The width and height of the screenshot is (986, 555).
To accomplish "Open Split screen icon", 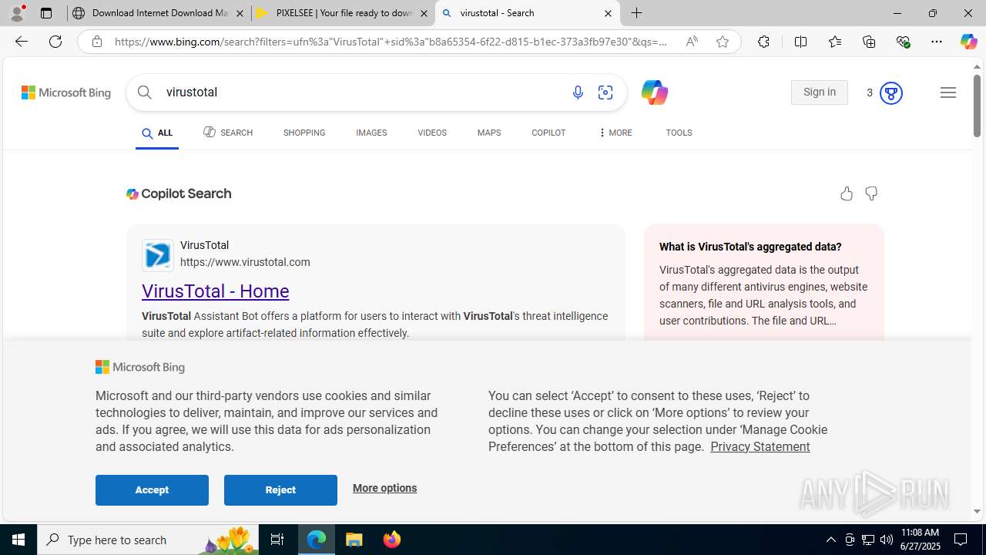I will pos(800,42).
